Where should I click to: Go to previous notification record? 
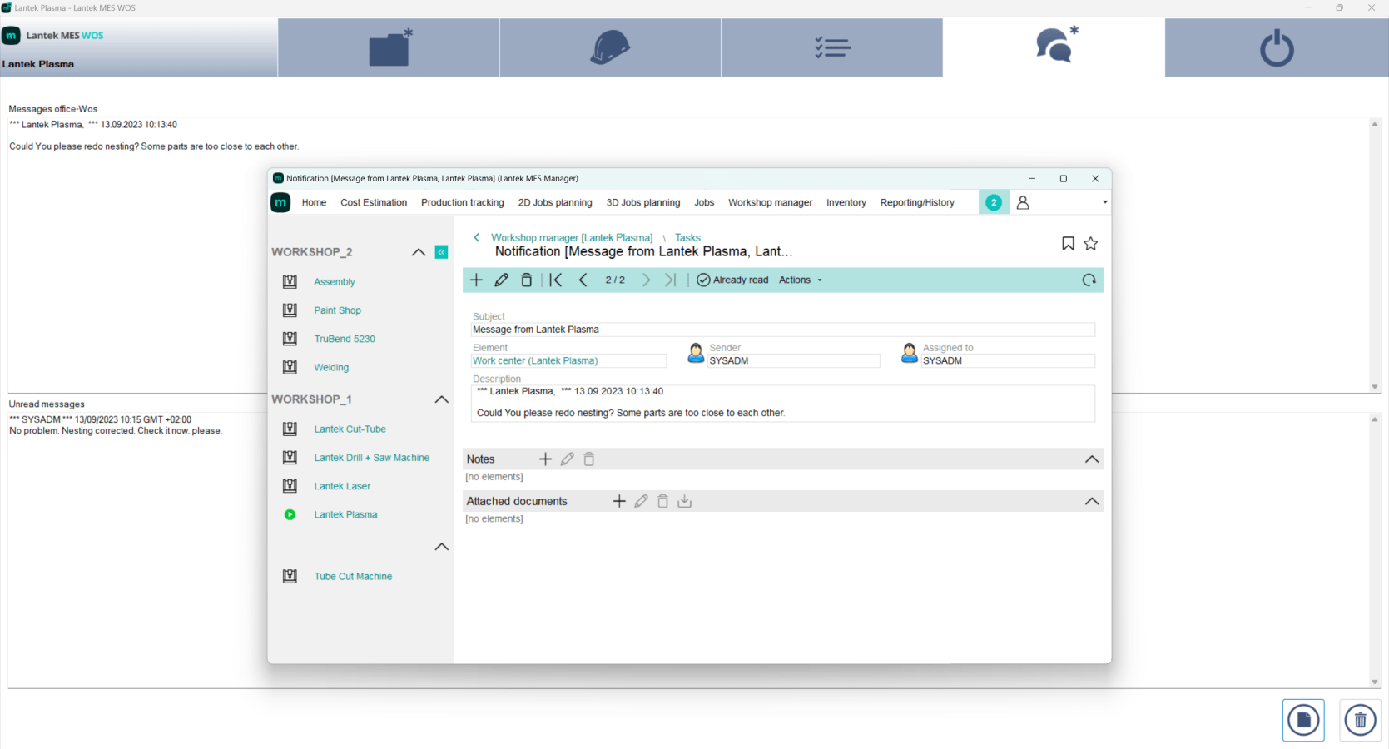(583, 280)
